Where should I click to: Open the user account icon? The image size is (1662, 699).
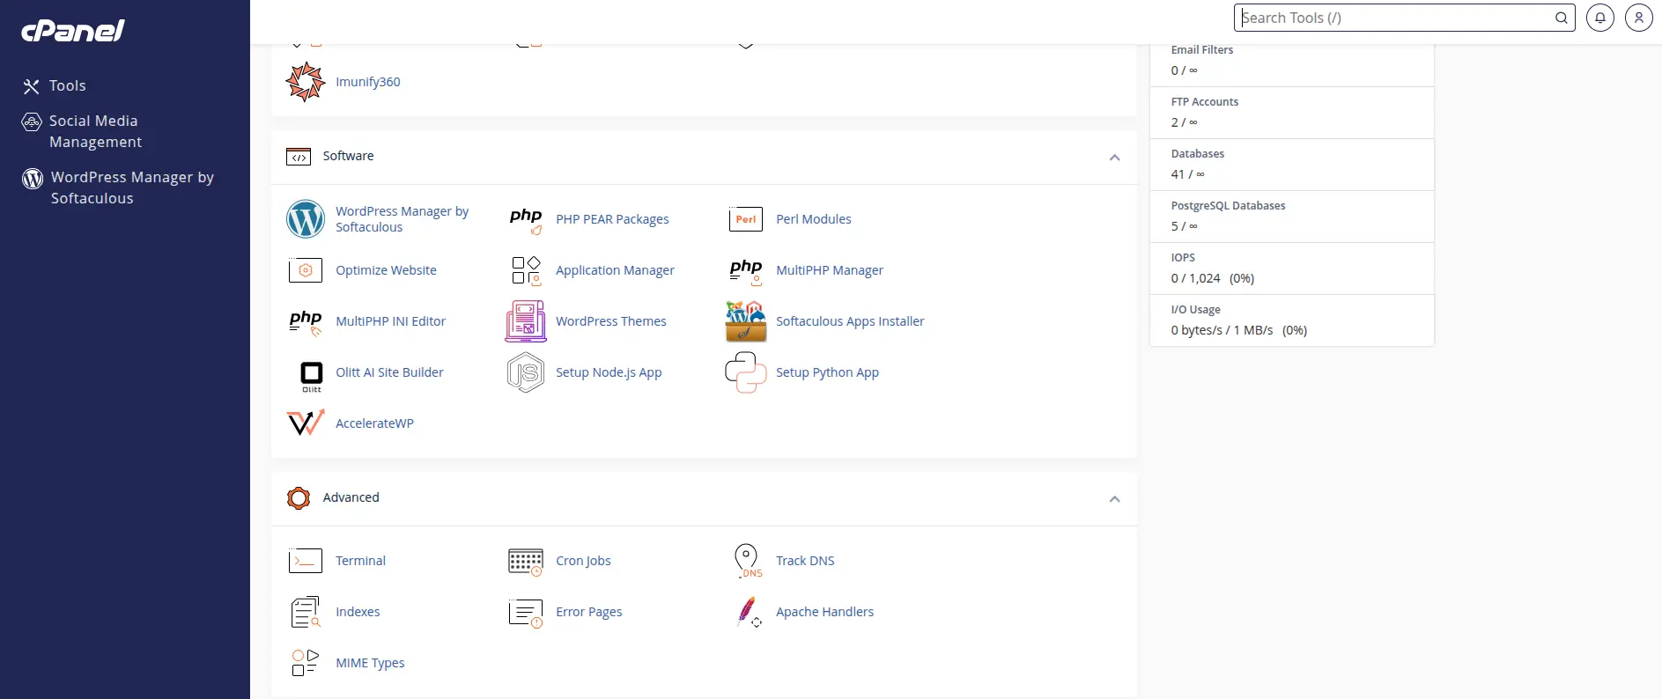click(1639, 18)
